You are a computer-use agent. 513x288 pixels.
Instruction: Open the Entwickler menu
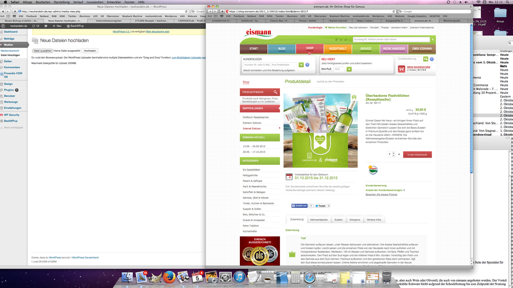[114, 2]
